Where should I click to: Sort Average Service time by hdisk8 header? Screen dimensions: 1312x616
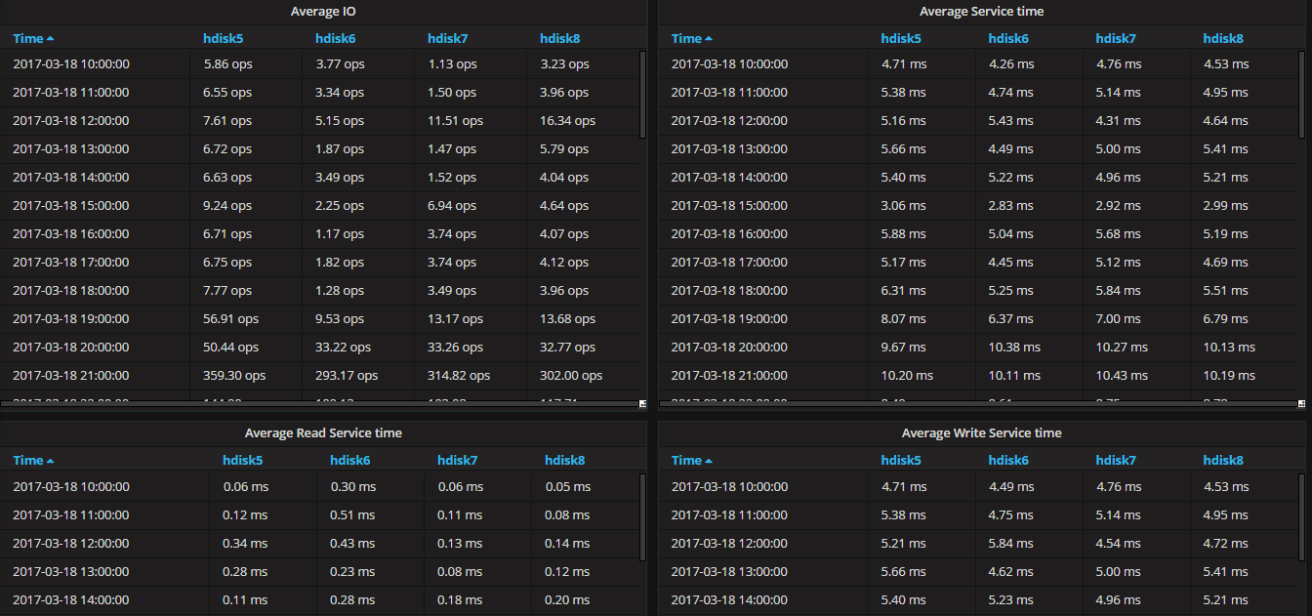pyautogui.click(x=1223, y=38)
